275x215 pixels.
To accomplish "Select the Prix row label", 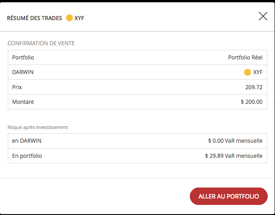I will (17, 87).
